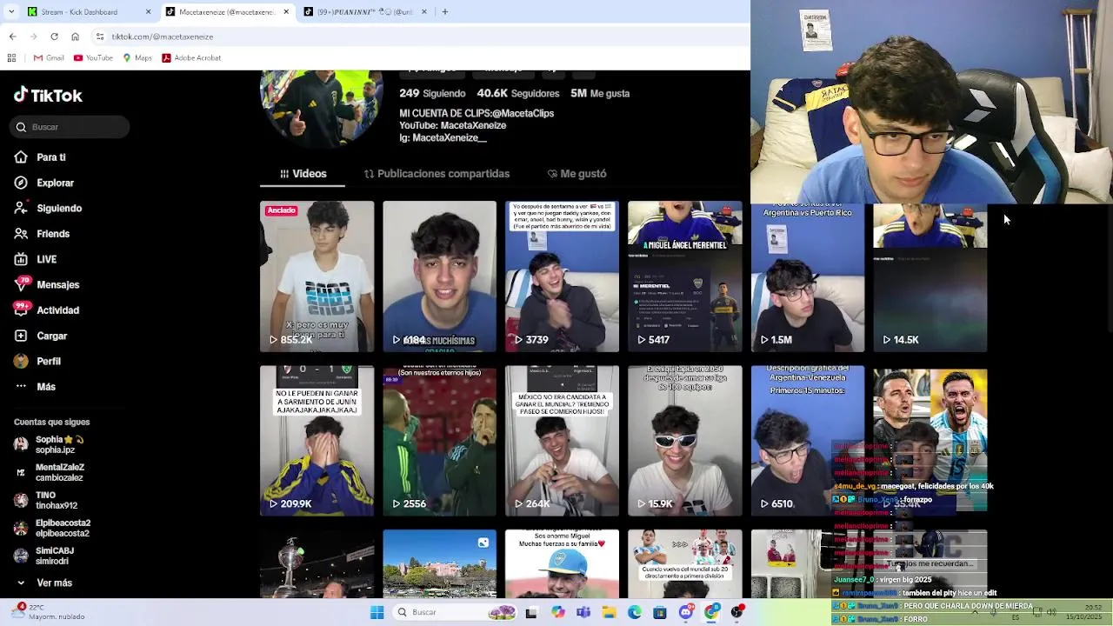Switch to the Me gustó tab
Viewport: 1113px width, 626px height.
576,174
